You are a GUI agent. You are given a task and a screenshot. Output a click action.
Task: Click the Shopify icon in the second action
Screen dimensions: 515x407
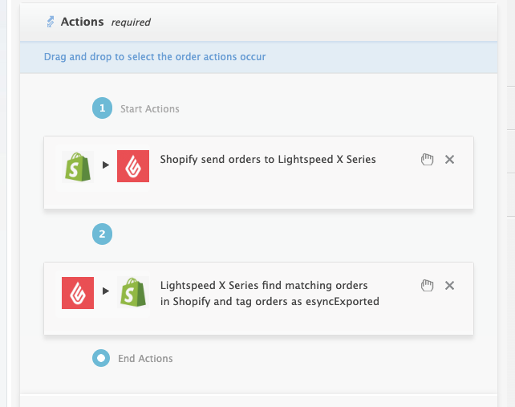(132, 292)
